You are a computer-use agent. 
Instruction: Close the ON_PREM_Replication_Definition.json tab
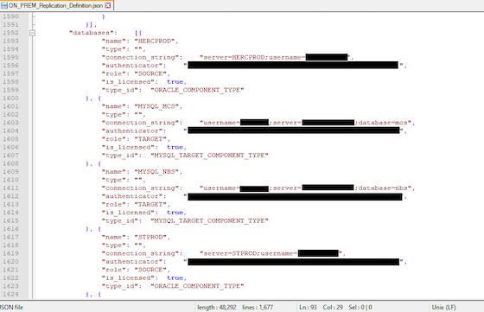pyautogui.click(x=108, y=5)
